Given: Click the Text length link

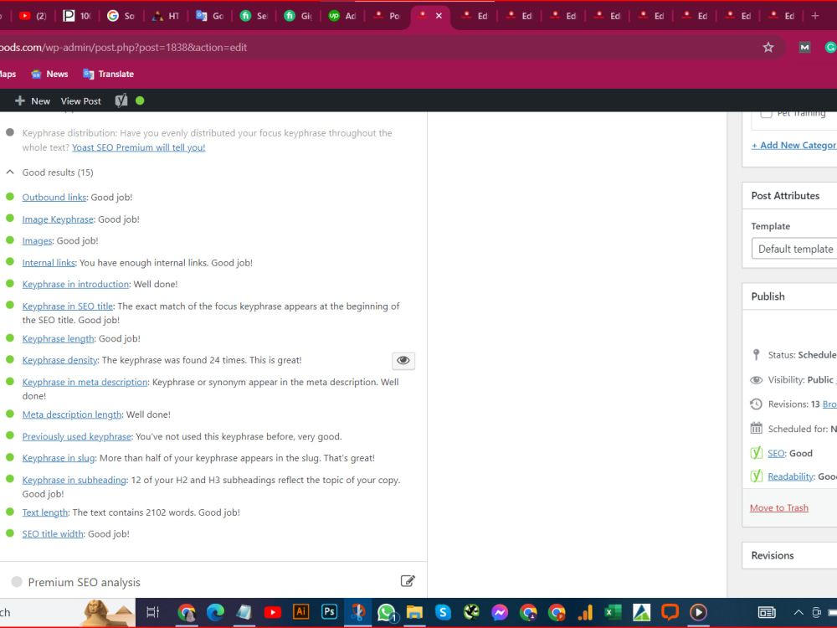Looking at the screenshot, I should click(45, 512).
